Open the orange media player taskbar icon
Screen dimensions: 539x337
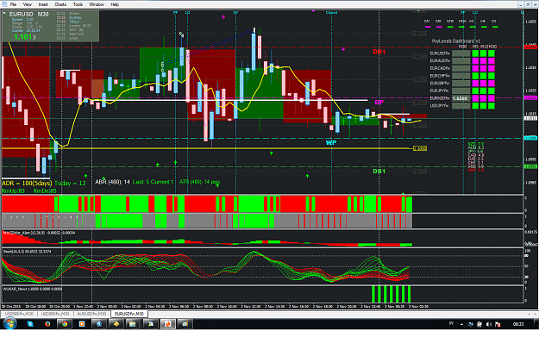(x=82, y=323)
